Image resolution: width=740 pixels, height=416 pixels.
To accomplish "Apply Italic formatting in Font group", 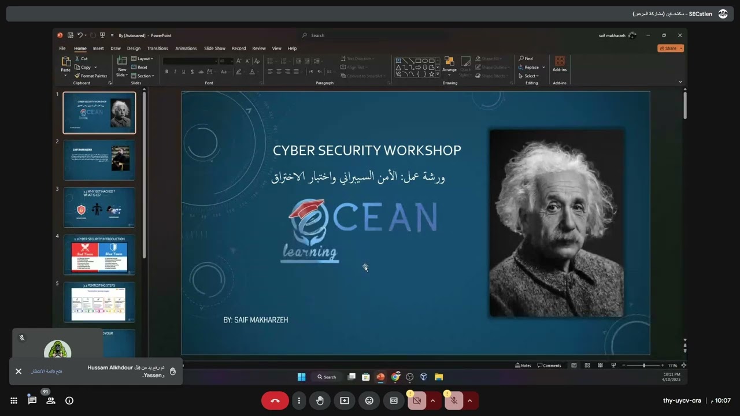I will (175, 72).
